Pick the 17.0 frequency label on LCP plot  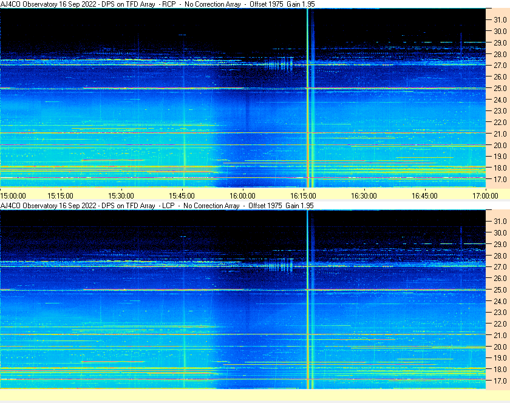click(500, 381)
